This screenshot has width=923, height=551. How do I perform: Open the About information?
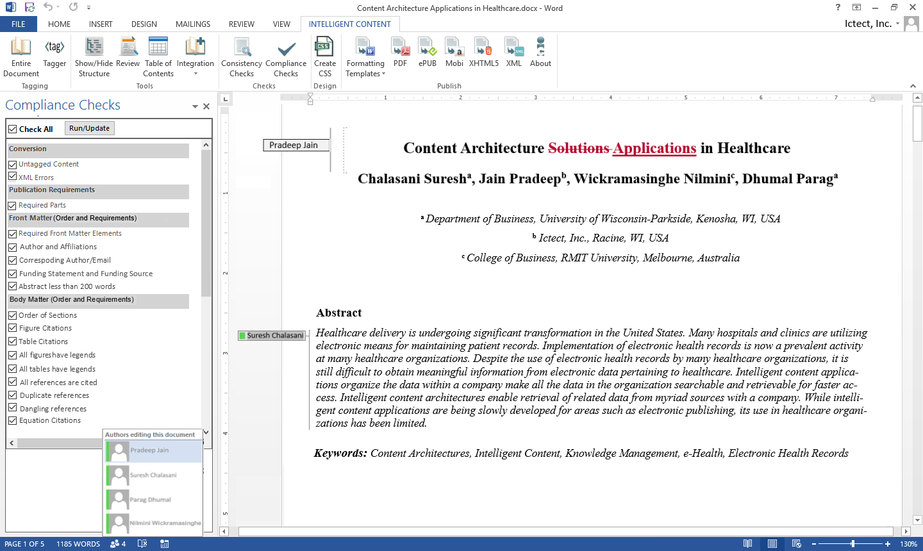540,53
